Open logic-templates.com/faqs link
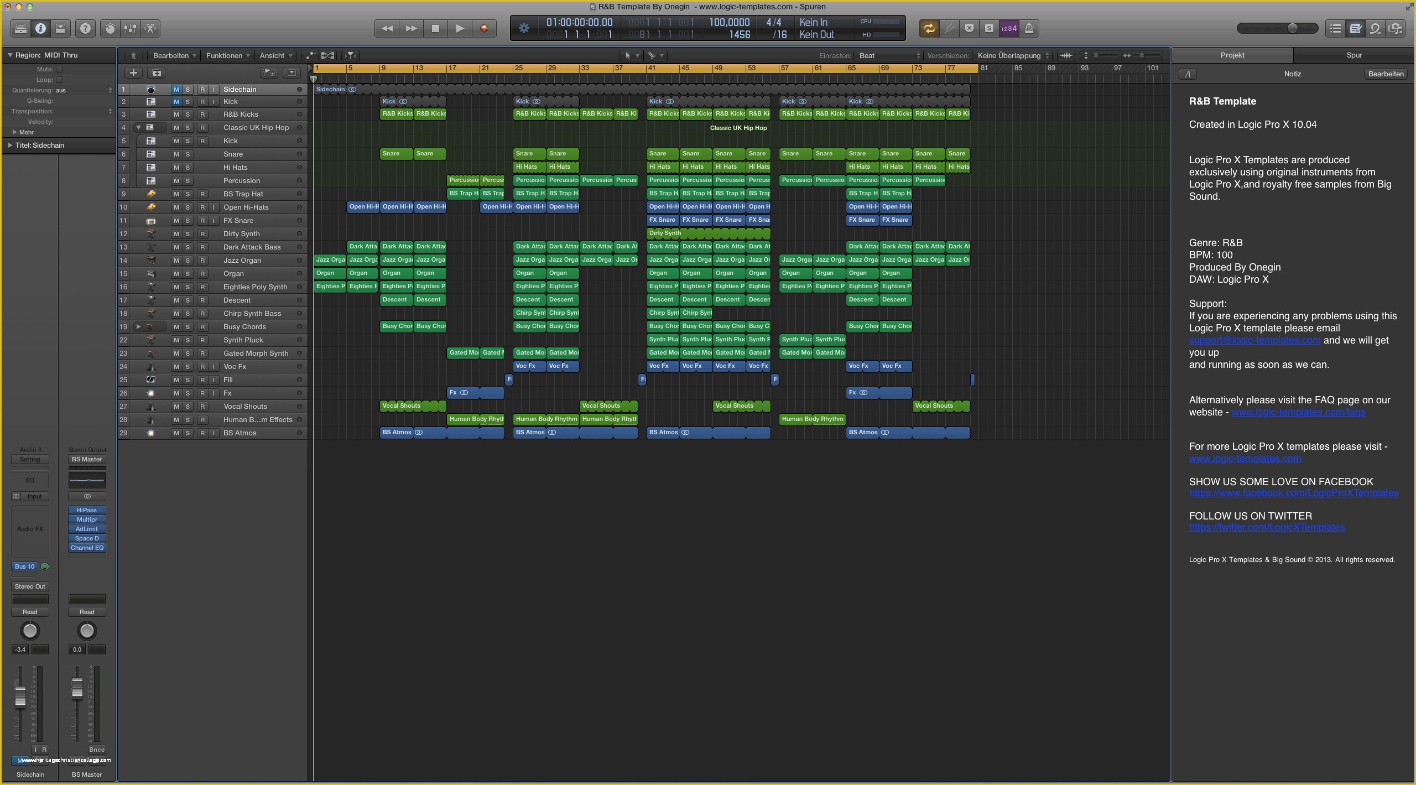 coord(1298,412)
